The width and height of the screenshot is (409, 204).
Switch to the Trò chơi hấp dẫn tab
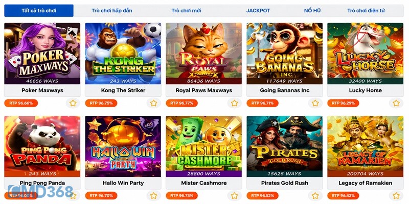coord(111,11)
